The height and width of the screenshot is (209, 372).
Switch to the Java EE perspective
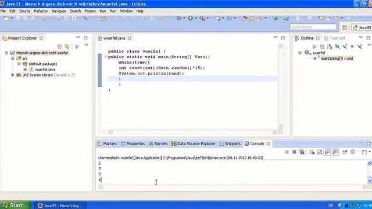coord(362,27)
